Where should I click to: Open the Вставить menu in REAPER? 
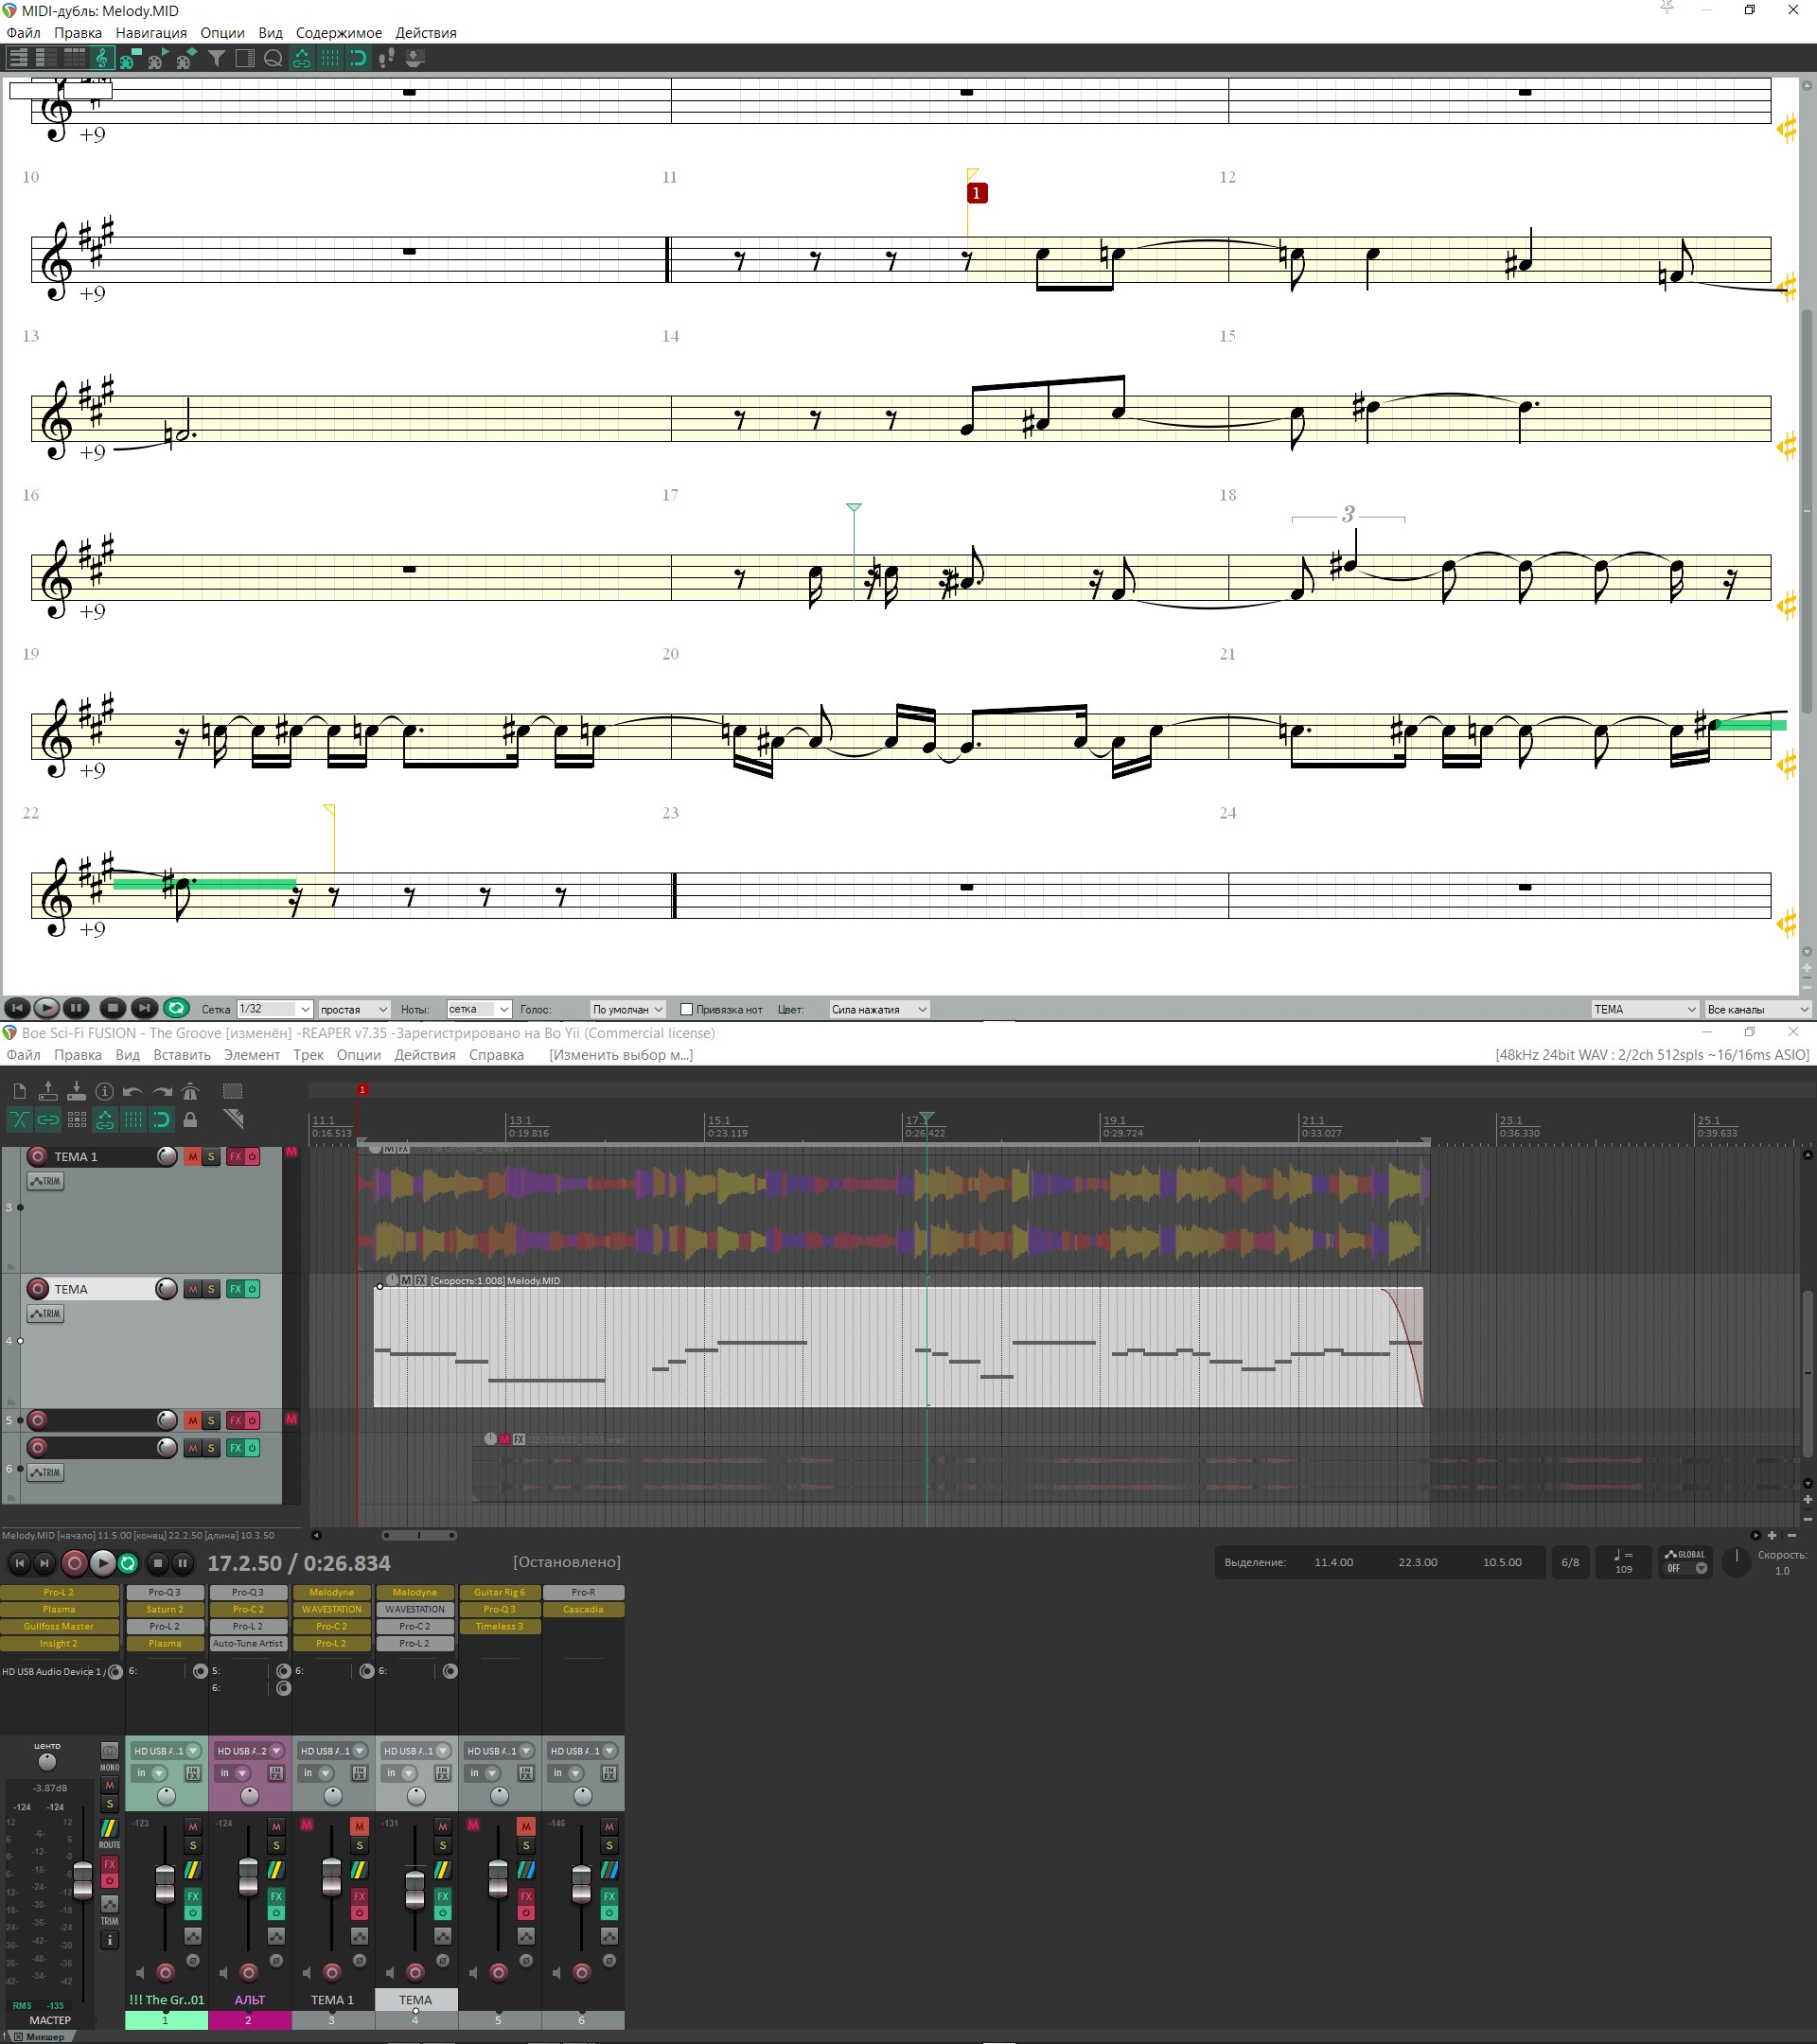[x=182, y=1055]
